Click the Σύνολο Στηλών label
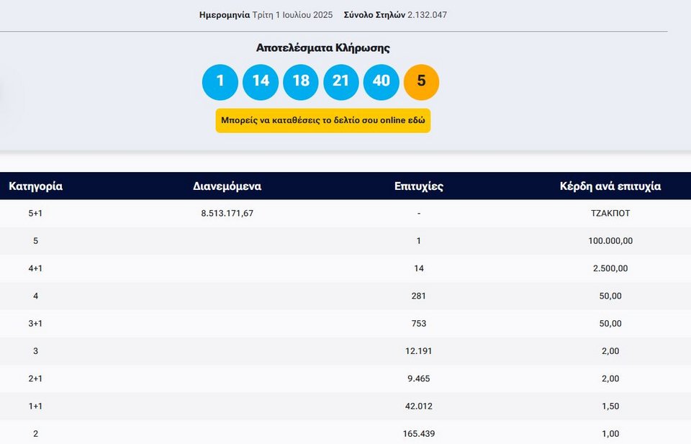The image size is (691, 444). (x=374, y=15)
